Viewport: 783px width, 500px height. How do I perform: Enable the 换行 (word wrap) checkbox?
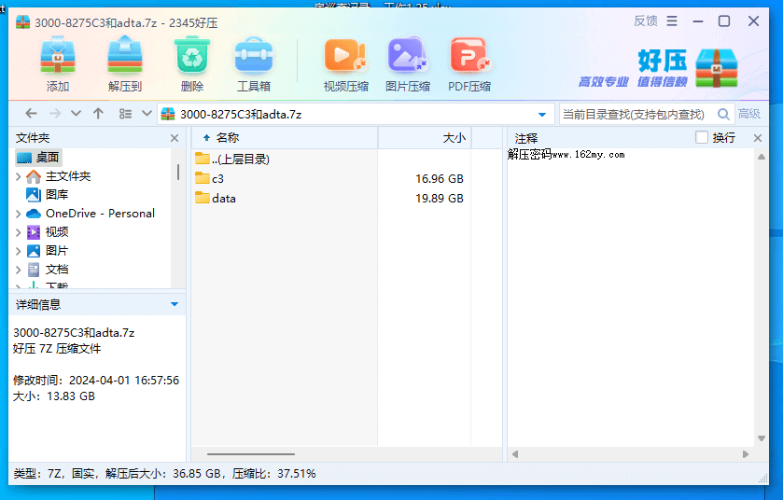coord(702,138)
